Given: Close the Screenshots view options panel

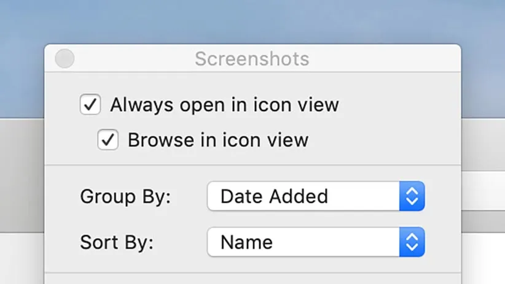Looking at the screenshot, I should [65, 59].
